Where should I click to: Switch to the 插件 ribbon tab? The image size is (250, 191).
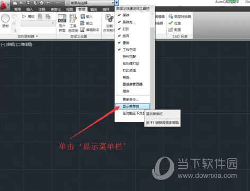click(x=106, y=10)
